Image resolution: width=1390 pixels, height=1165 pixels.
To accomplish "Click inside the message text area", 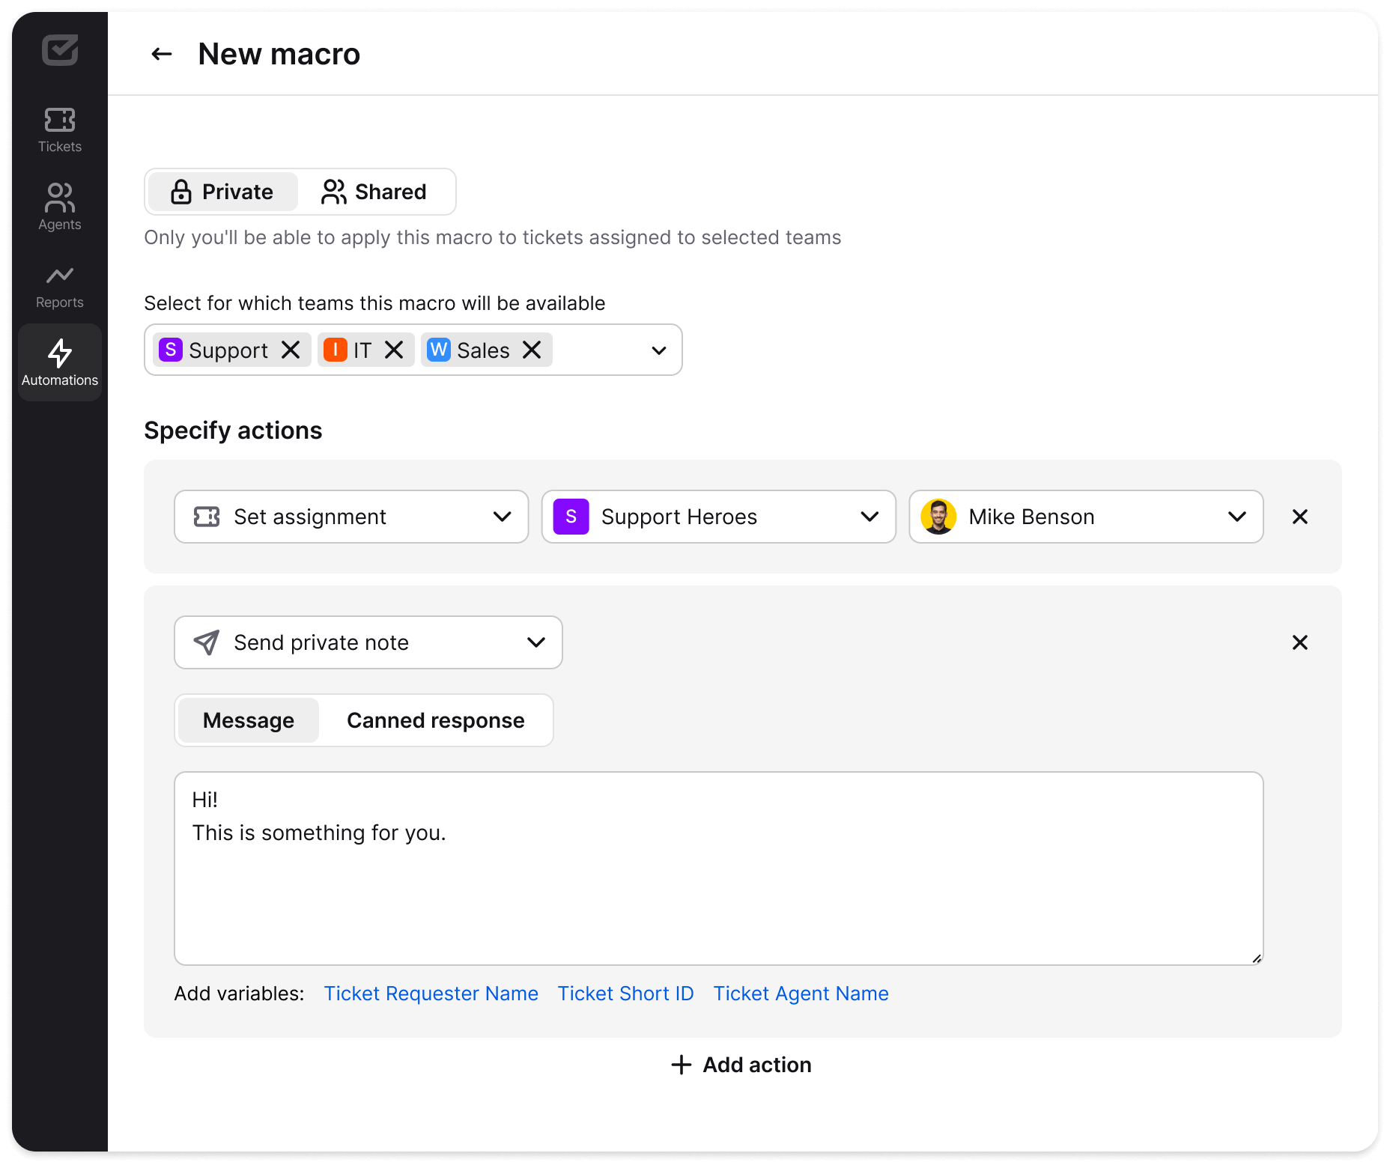I will [719, 869].
